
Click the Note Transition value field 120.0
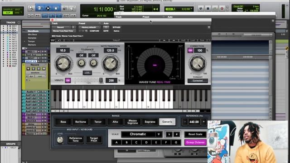[x=110, y=50]
